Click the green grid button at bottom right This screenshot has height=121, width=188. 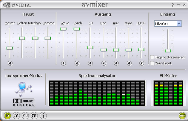tap(182, 116)
